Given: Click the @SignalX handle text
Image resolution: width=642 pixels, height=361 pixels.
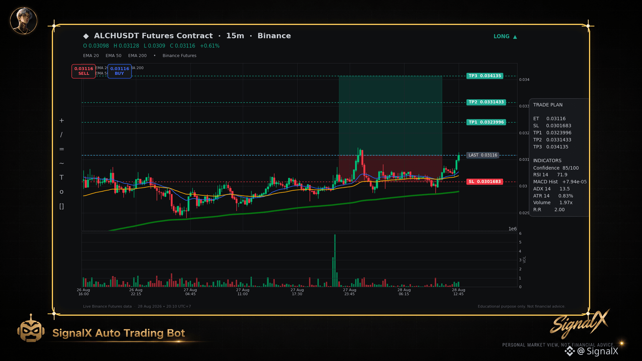Looking at the screenshot, I should [x=598, y=351].
